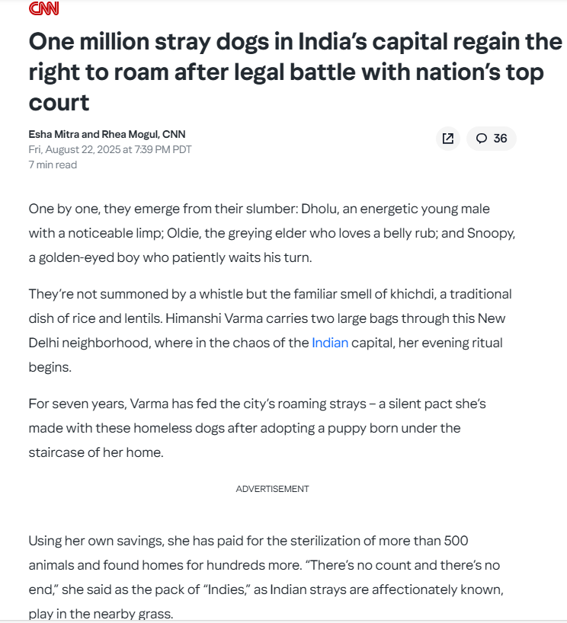This screenshot has width=567, height=623.
Task: Click the paragraph starting "Using her own savings"
Action: (x=266, y=577)
